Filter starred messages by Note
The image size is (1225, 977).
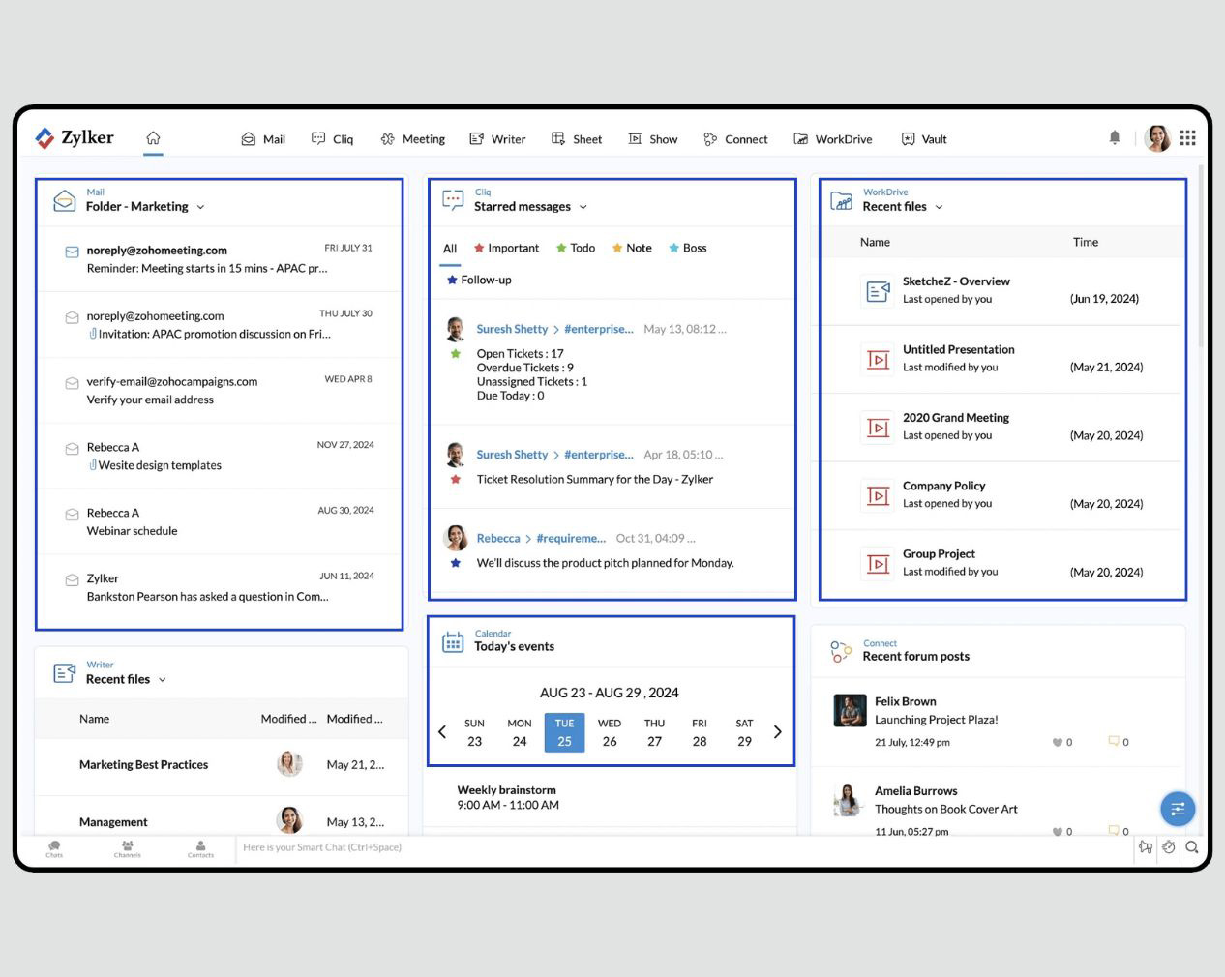click(x=632, y=248)
